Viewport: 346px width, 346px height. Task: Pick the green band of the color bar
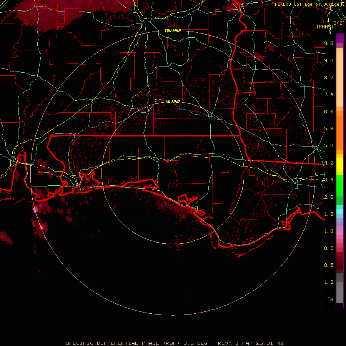point(339,185)
